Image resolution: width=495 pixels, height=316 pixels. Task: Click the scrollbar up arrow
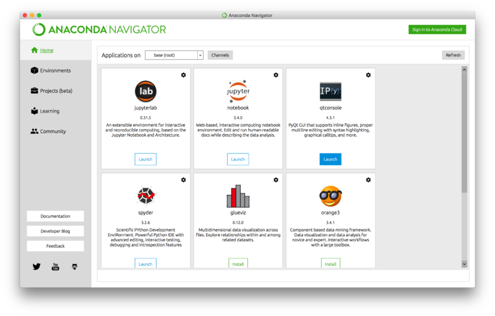coord(465,70)
